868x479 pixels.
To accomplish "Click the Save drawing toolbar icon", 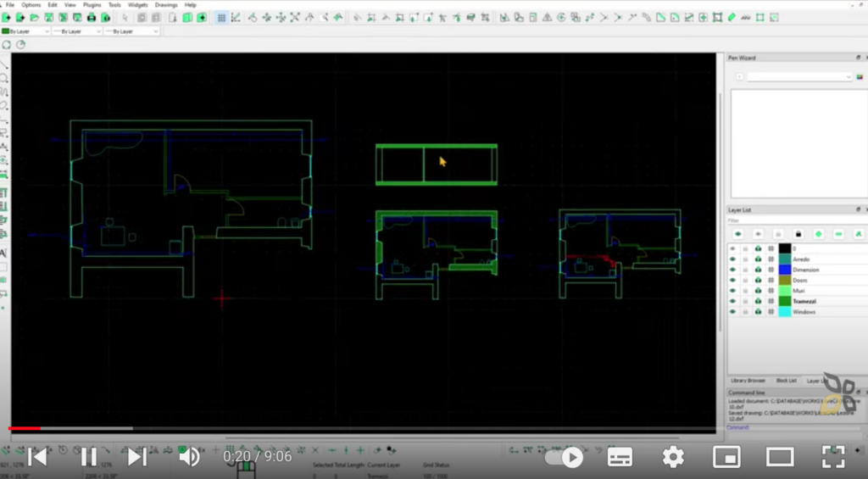I will (48, 18).
